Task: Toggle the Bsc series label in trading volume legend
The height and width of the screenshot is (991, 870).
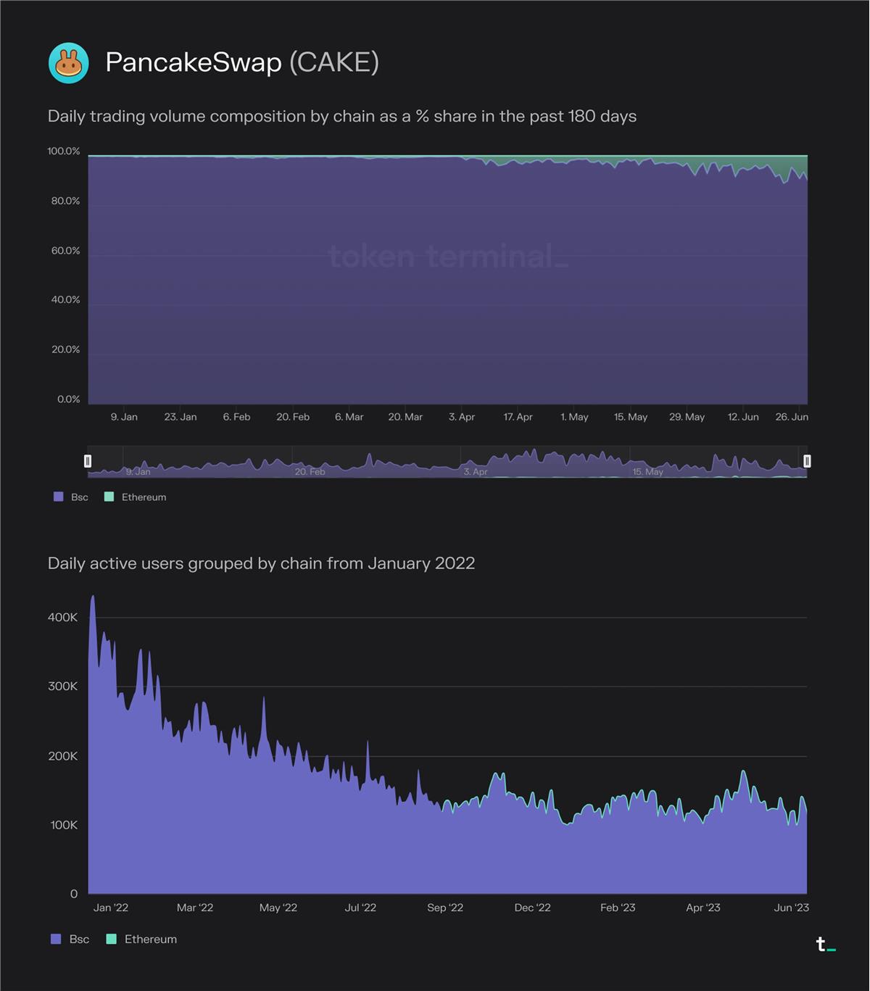Action: coord(80,497)
